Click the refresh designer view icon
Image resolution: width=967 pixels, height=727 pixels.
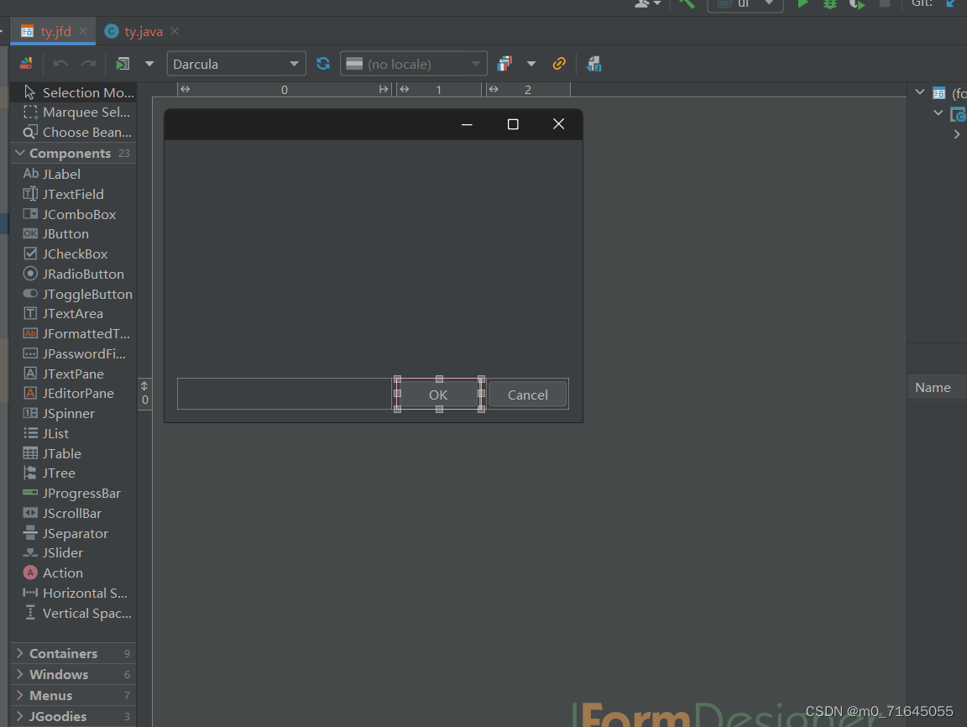coord(323,63)
